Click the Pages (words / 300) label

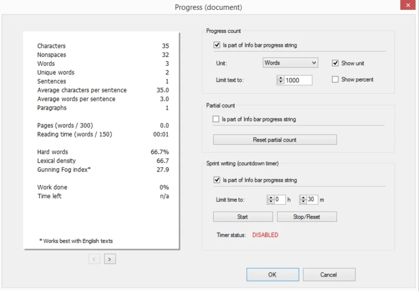pos(65,125)
